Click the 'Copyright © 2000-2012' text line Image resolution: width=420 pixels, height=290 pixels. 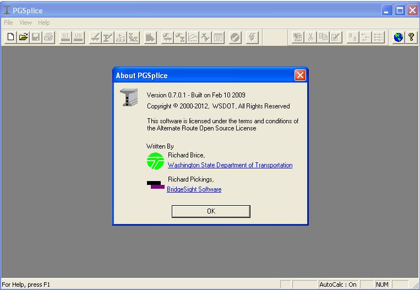(219, 106)
